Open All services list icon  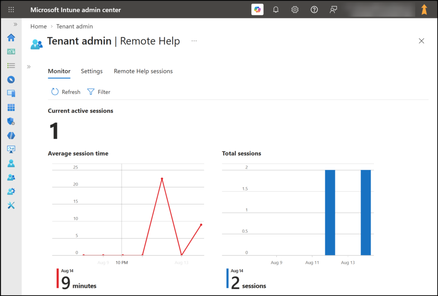(11, 65)
